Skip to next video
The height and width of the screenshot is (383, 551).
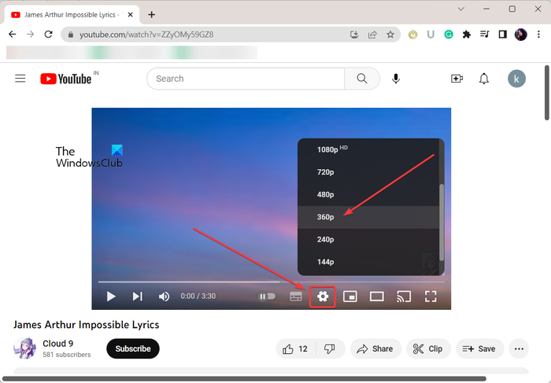[138, 296]
